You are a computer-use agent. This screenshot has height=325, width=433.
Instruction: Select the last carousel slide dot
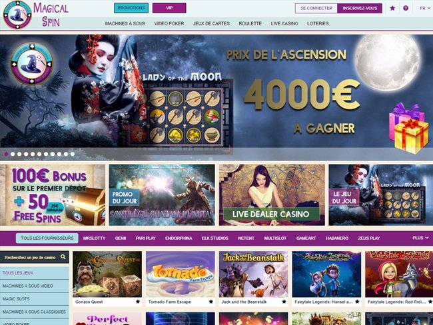tap(73, 154)
